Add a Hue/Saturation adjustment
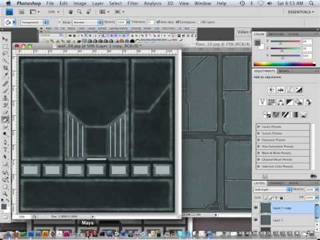This screenshot has width=320, height=240. [x=271, y=102]
